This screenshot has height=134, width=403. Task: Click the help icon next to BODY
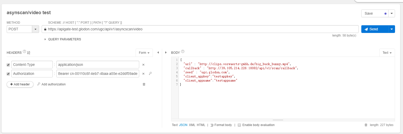[183, 52]
